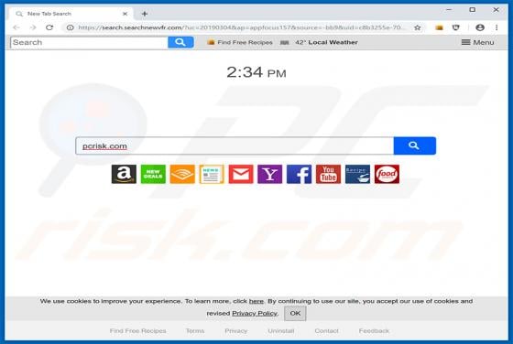Open the purple Yahoo shortcut tile
513x344 pixels.
point(270,174)
